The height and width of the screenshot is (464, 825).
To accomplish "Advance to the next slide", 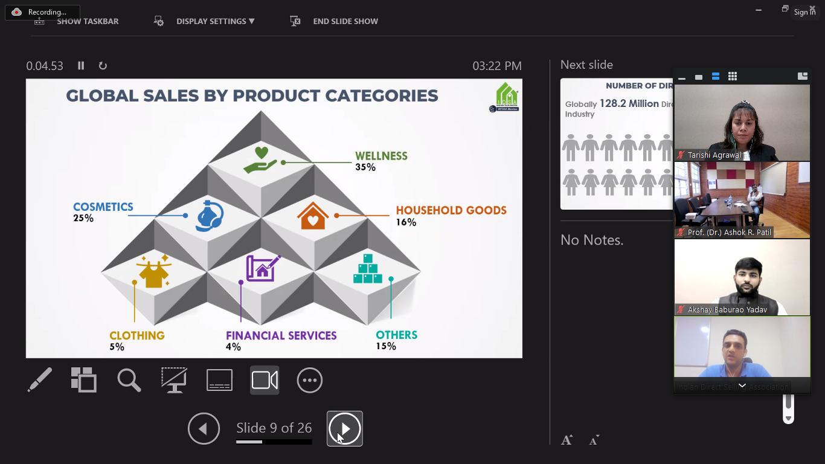I will click(x=345, y=428).
